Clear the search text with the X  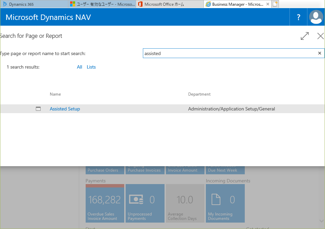click(320, 53)
